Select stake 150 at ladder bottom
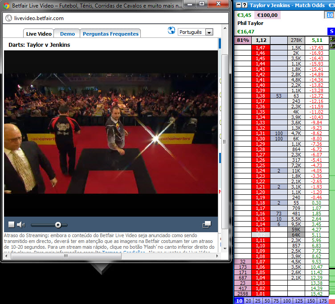 tap(311, 300)
